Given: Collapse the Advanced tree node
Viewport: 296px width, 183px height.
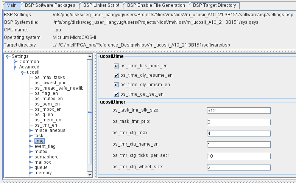Looking at the screenshot, I should coord(15,67).
